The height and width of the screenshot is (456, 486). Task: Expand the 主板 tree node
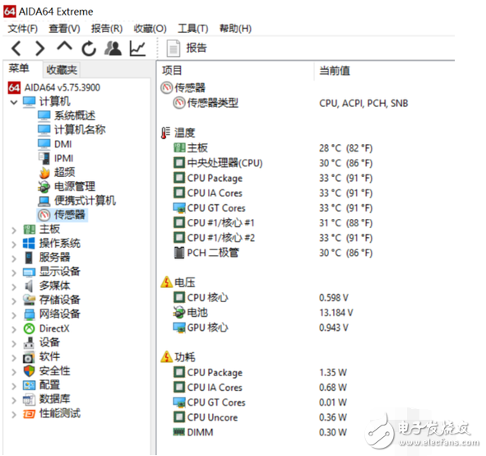click(x=14, y=230)
